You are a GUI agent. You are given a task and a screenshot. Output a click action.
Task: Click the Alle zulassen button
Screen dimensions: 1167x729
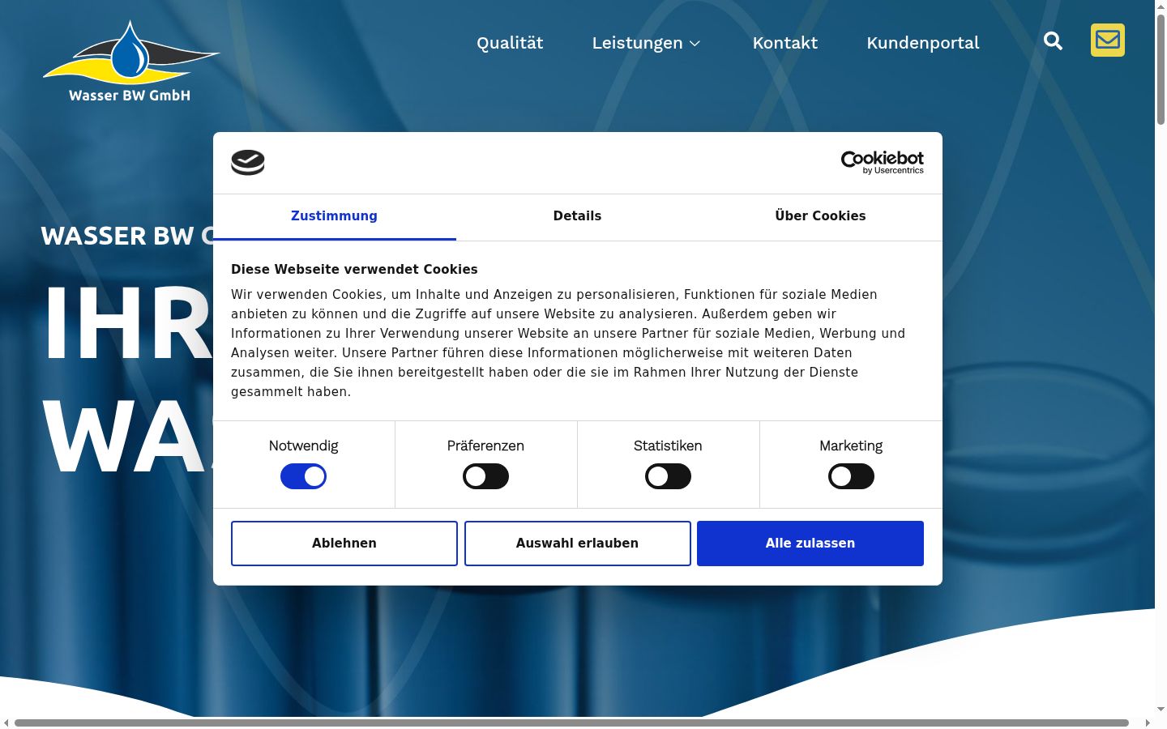coord(810,544)
